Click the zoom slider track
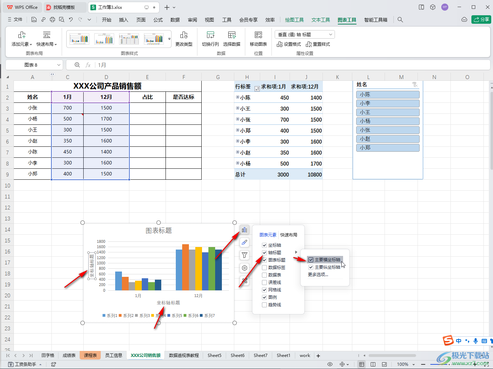 [x=449, y=364]
